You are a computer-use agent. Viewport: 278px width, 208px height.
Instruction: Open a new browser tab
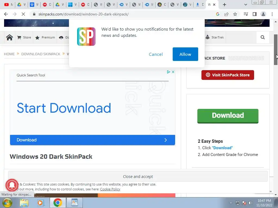(225, 5)
